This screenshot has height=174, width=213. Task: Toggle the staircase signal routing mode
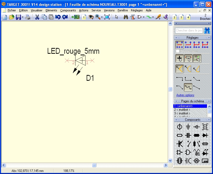pyautogui.click(x=188, y=87)
